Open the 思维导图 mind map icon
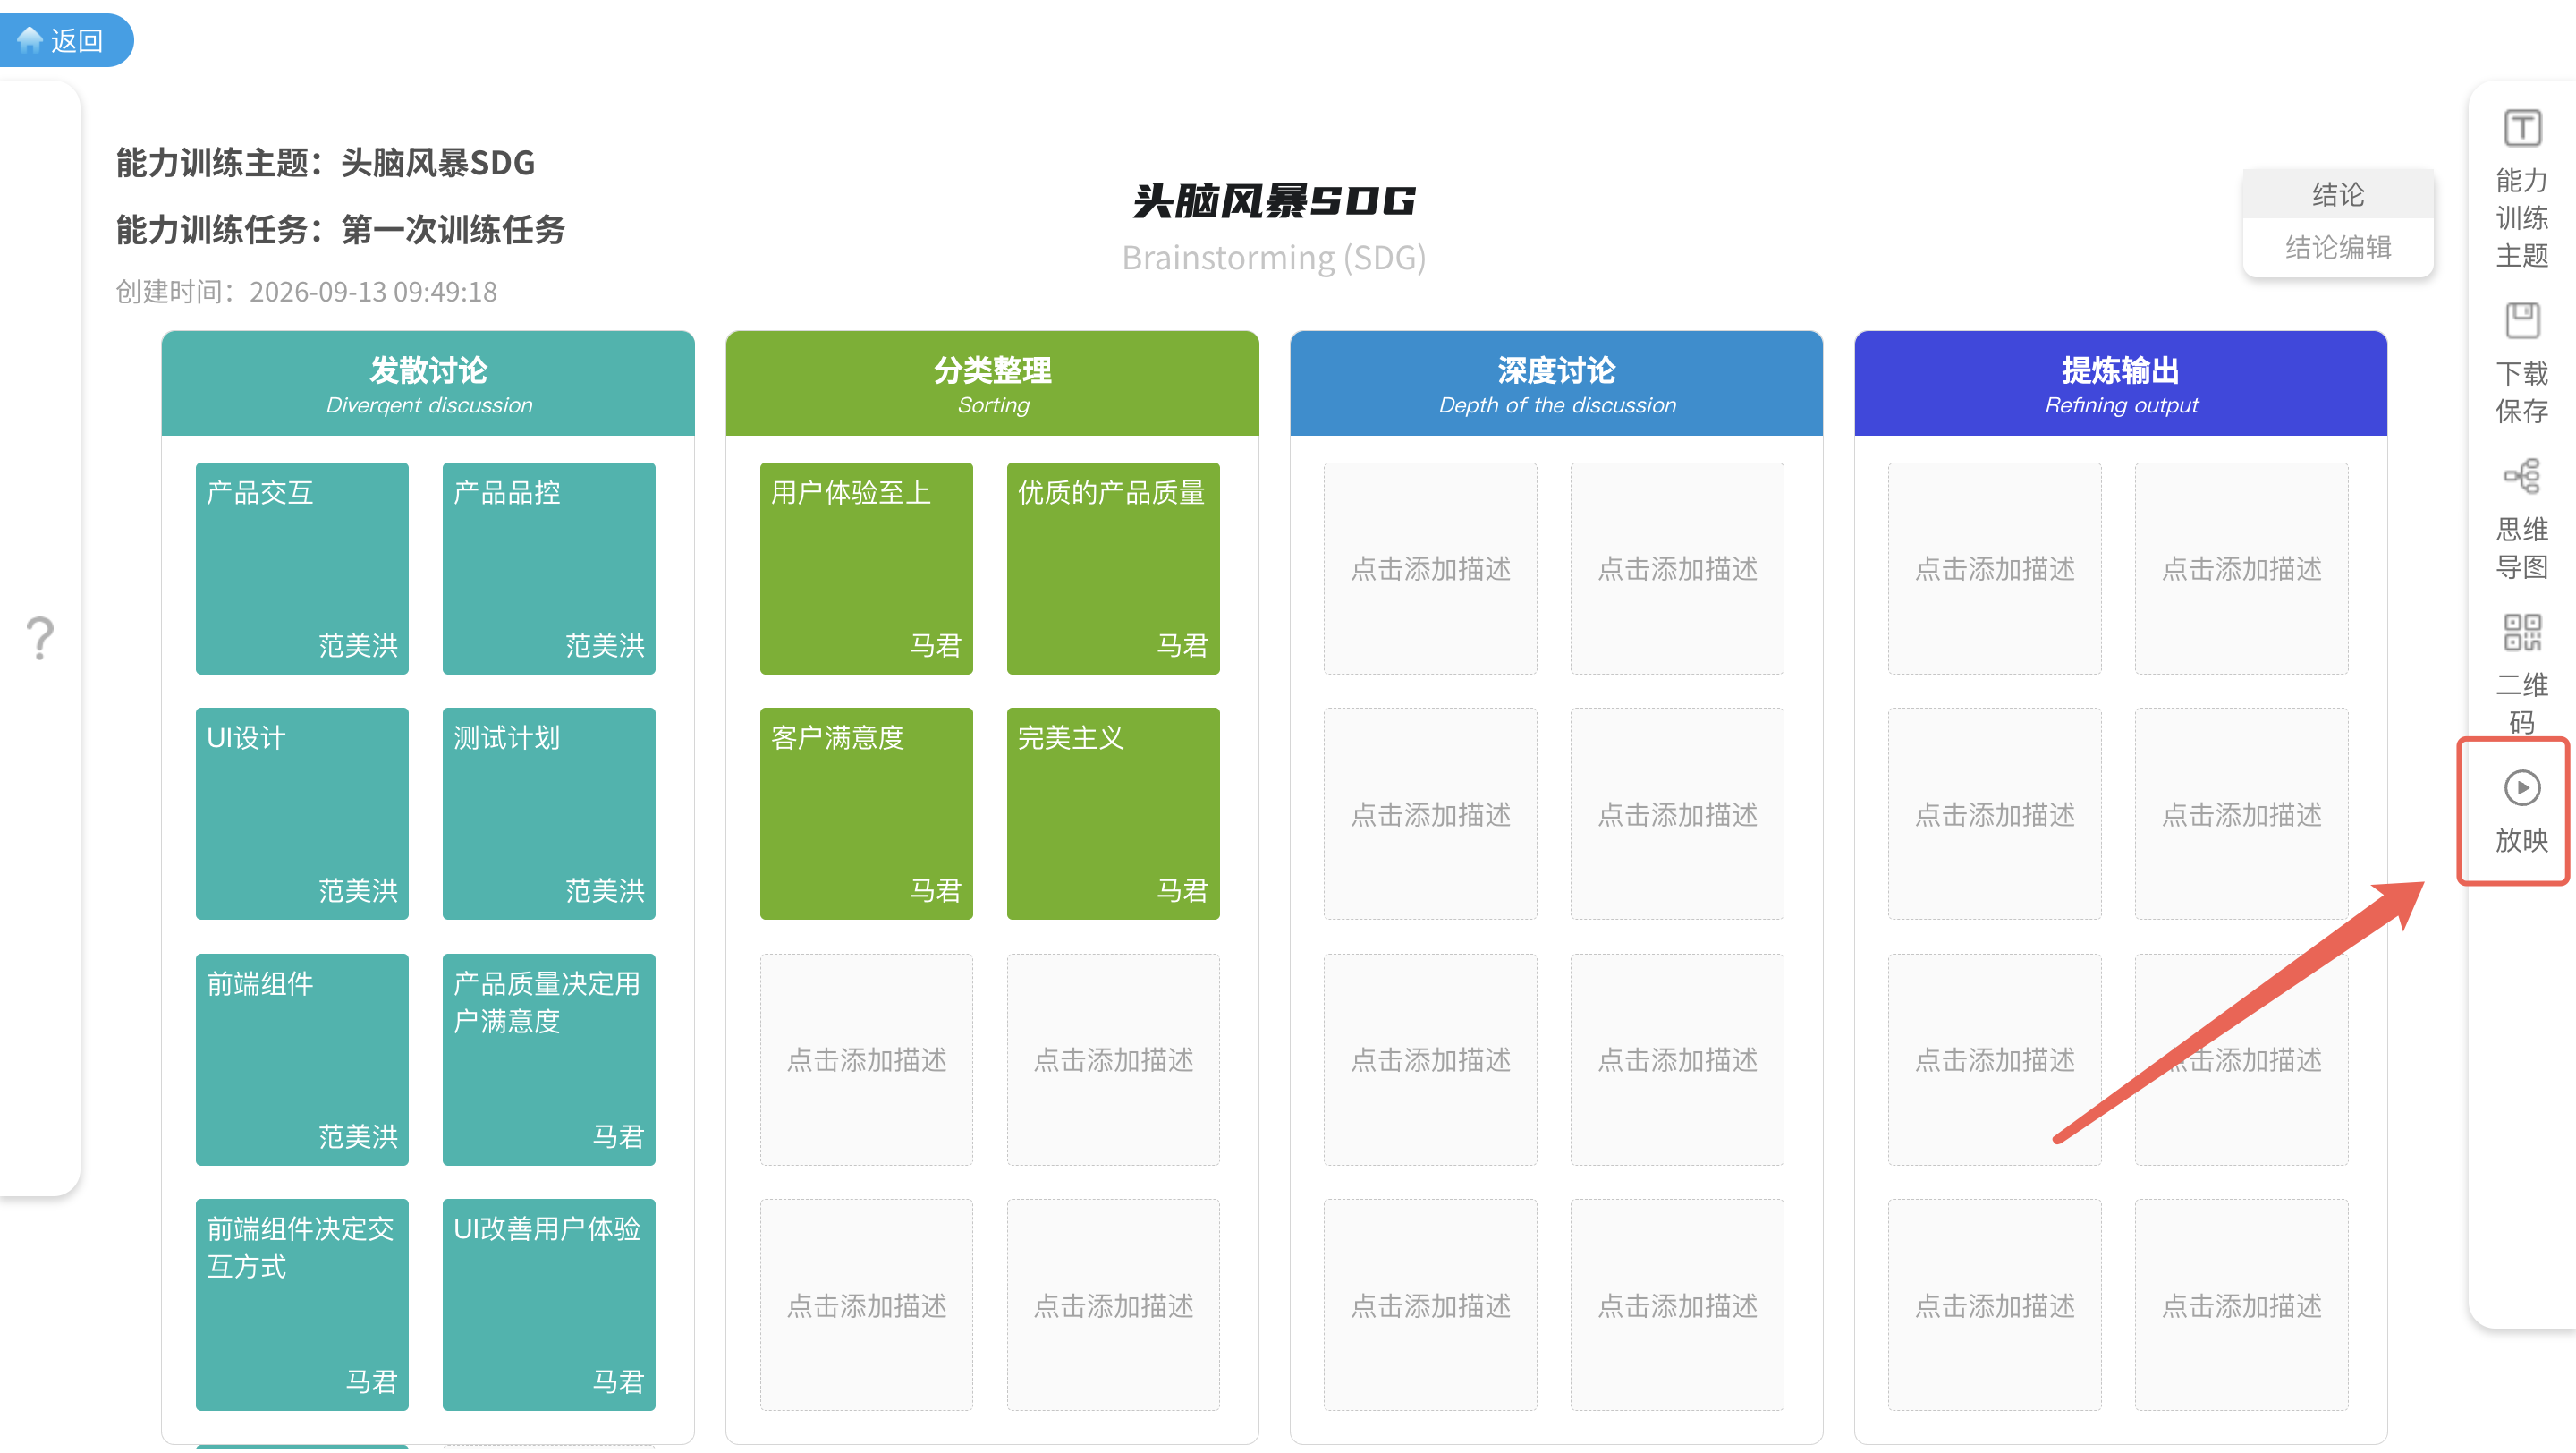2576x1453 pixels. click(2522, 476)
